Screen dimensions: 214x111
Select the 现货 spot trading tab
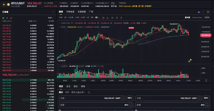pos(61,86)
